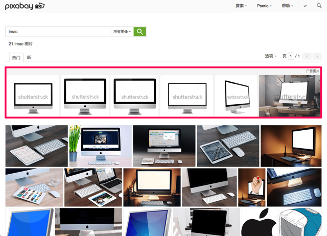Open hand with red marker photo
The image size is (327, 236).
252,187
